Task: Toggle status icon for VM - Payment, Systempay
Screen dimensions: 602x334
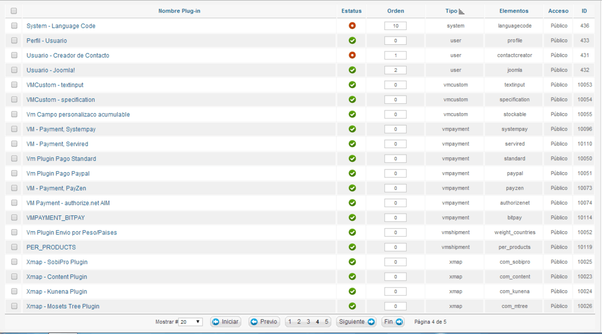Action: point(352,129)
